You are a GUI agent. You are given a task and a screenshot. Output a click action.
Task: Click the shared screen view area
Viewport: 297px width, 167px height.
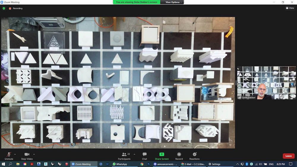click(x=118, y=83)
